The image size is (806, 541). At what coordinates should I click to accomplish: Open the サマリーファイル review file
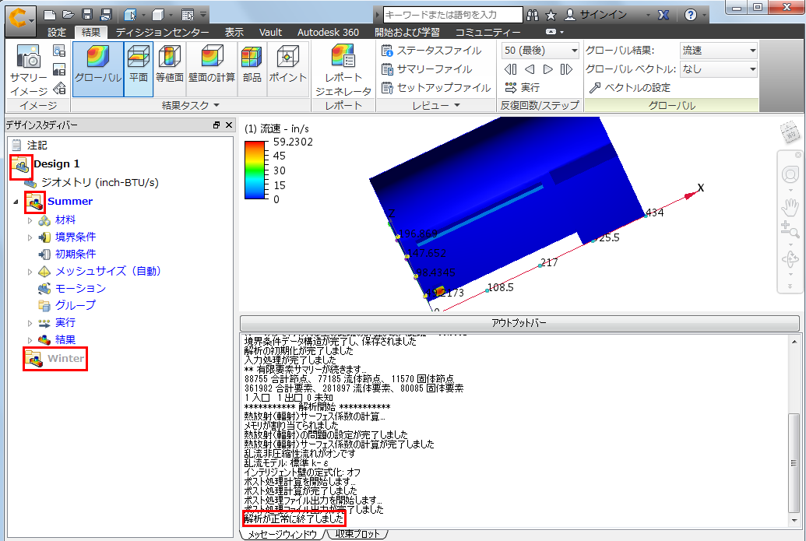click(x=428, y=69)
